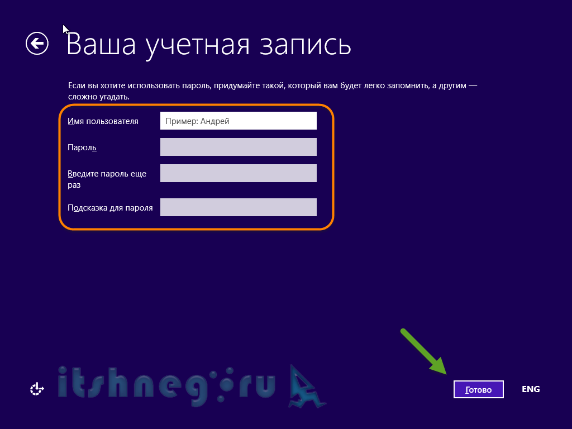
Task: Click the green arrow pointing to Готово
Action: pyautogui.click(x=423, y=351)
